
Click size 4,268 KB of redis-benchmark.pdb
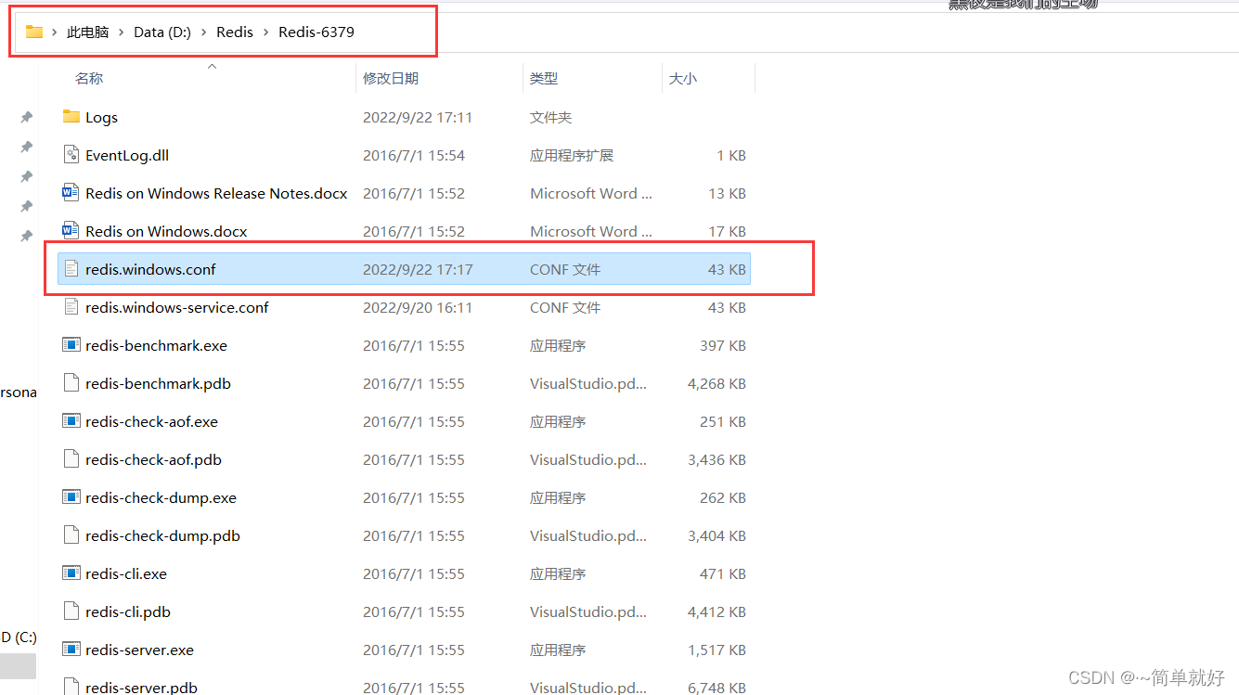point(717,383)
